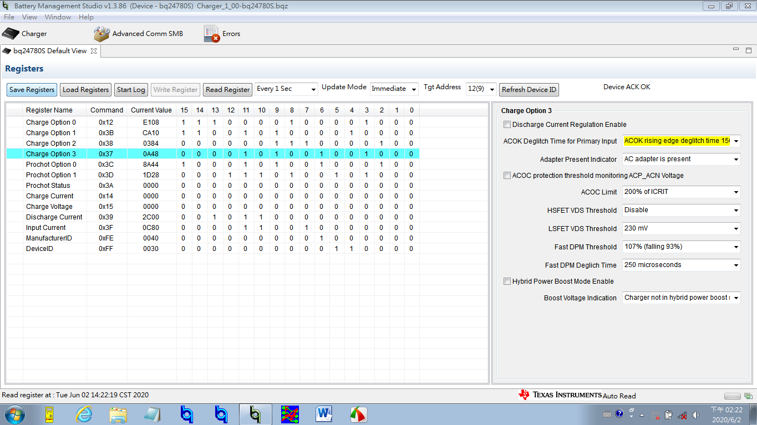Select the Input Current register row
The image size is (757, 425).
click(212, 227)
